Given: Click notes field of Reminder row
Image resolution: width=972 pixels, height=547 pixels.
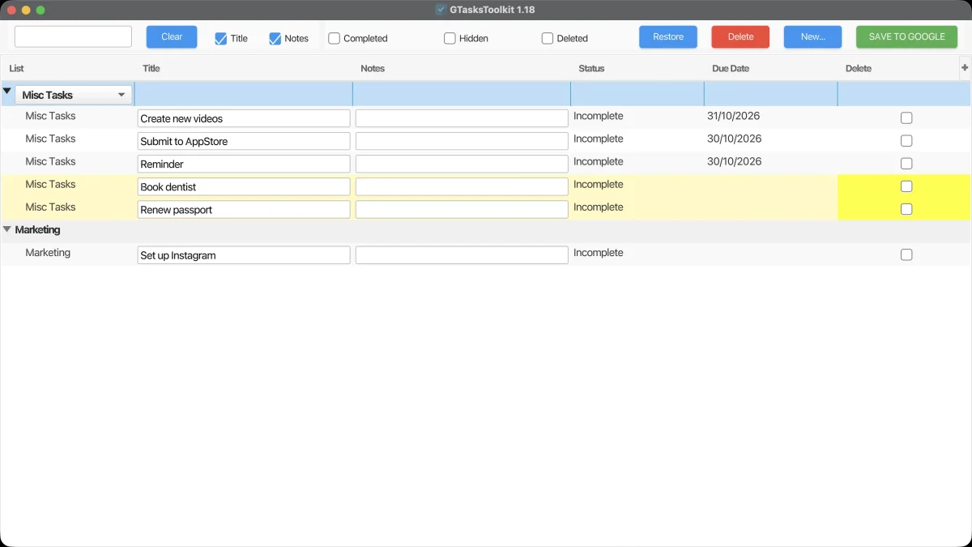Looking at the screenshot, I should pyautogui.click(x=462, y=164).
